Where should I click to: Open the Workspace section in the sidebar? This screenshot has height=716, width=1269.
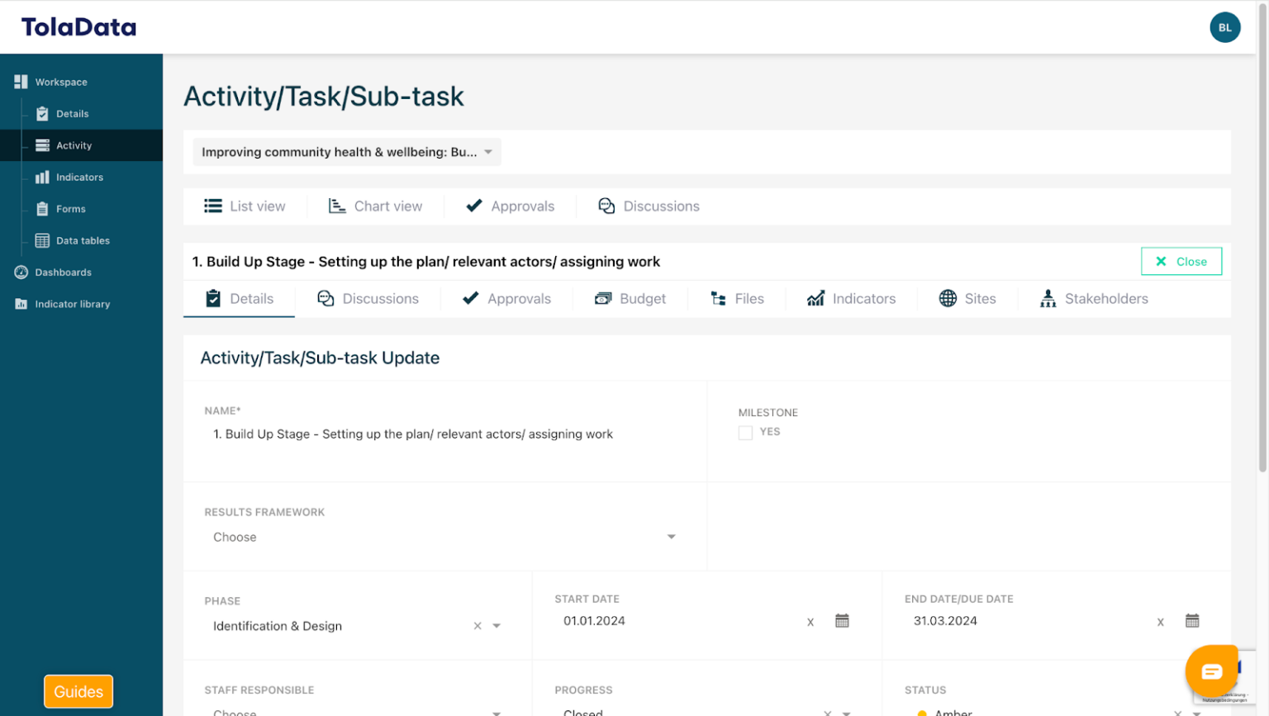click(61, 82)
